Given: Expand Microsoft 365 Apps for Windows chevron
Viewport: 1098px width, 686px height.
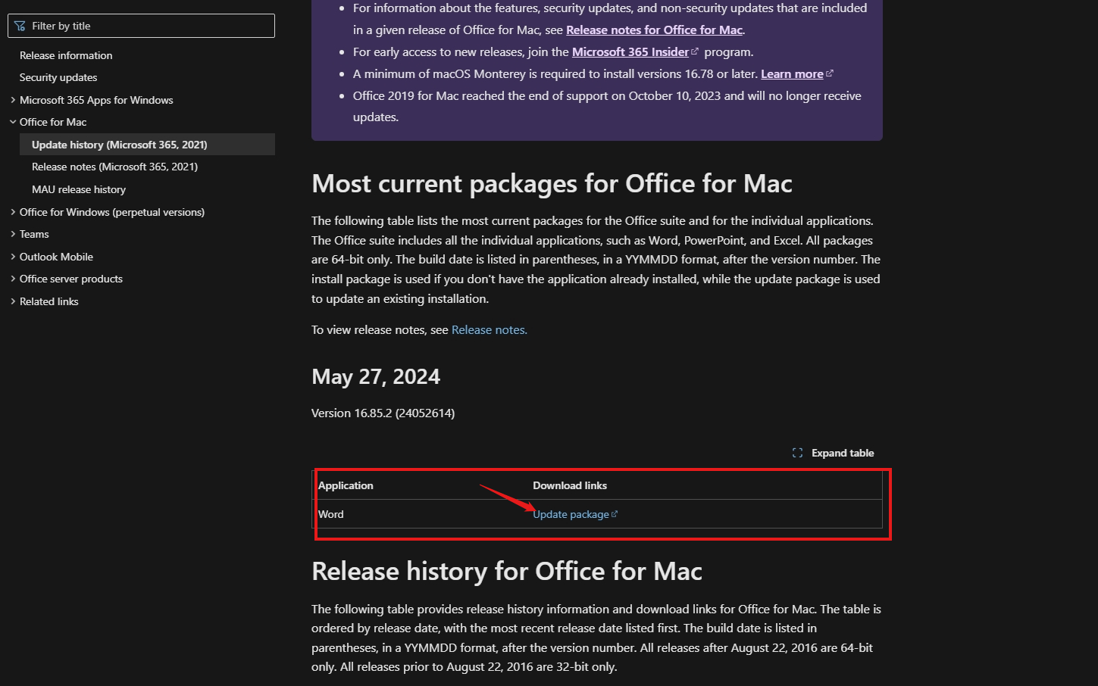Looking at the screenshot, I should [x=13, y=100].
